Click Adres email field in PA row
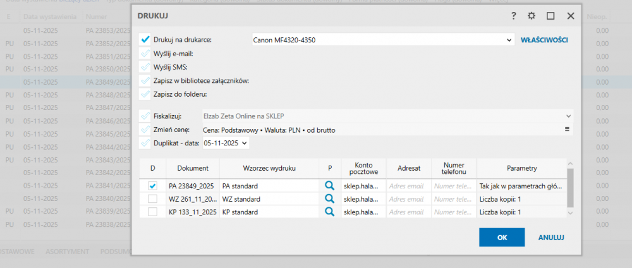This screenshot has width=632, height=268. [x=408, y=186]
